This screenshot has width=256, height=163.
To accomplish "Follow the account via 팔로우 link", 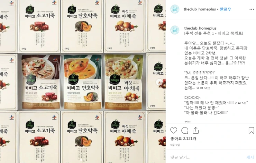I will pyautogui.click(x=225, y=9).
